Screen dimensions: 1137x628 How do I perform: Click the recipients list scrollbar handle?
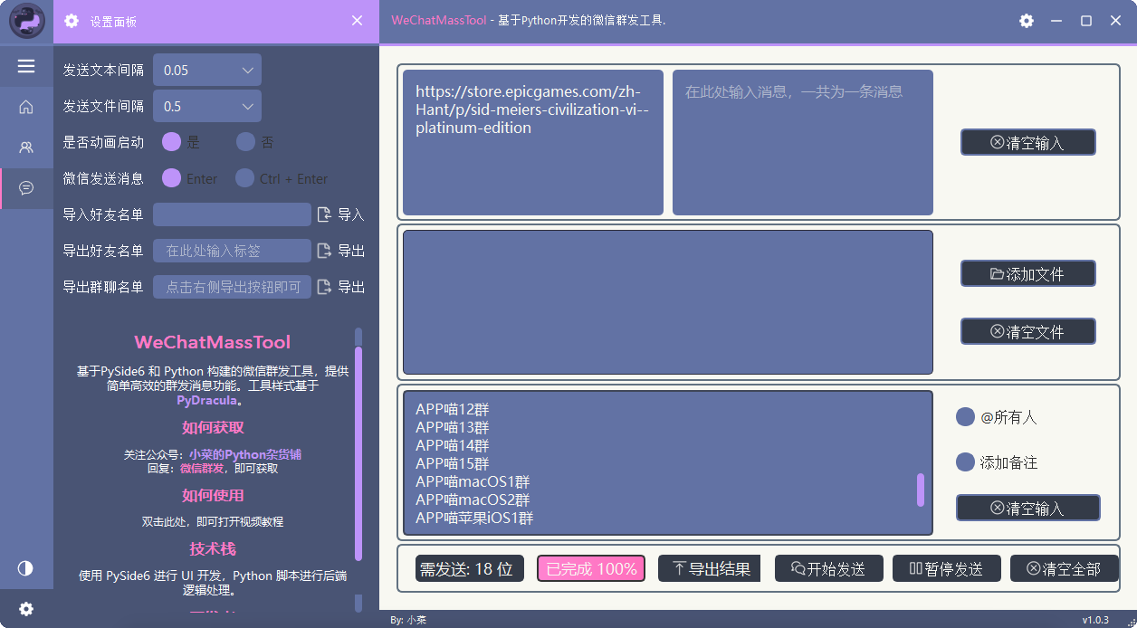pos(921,490)
